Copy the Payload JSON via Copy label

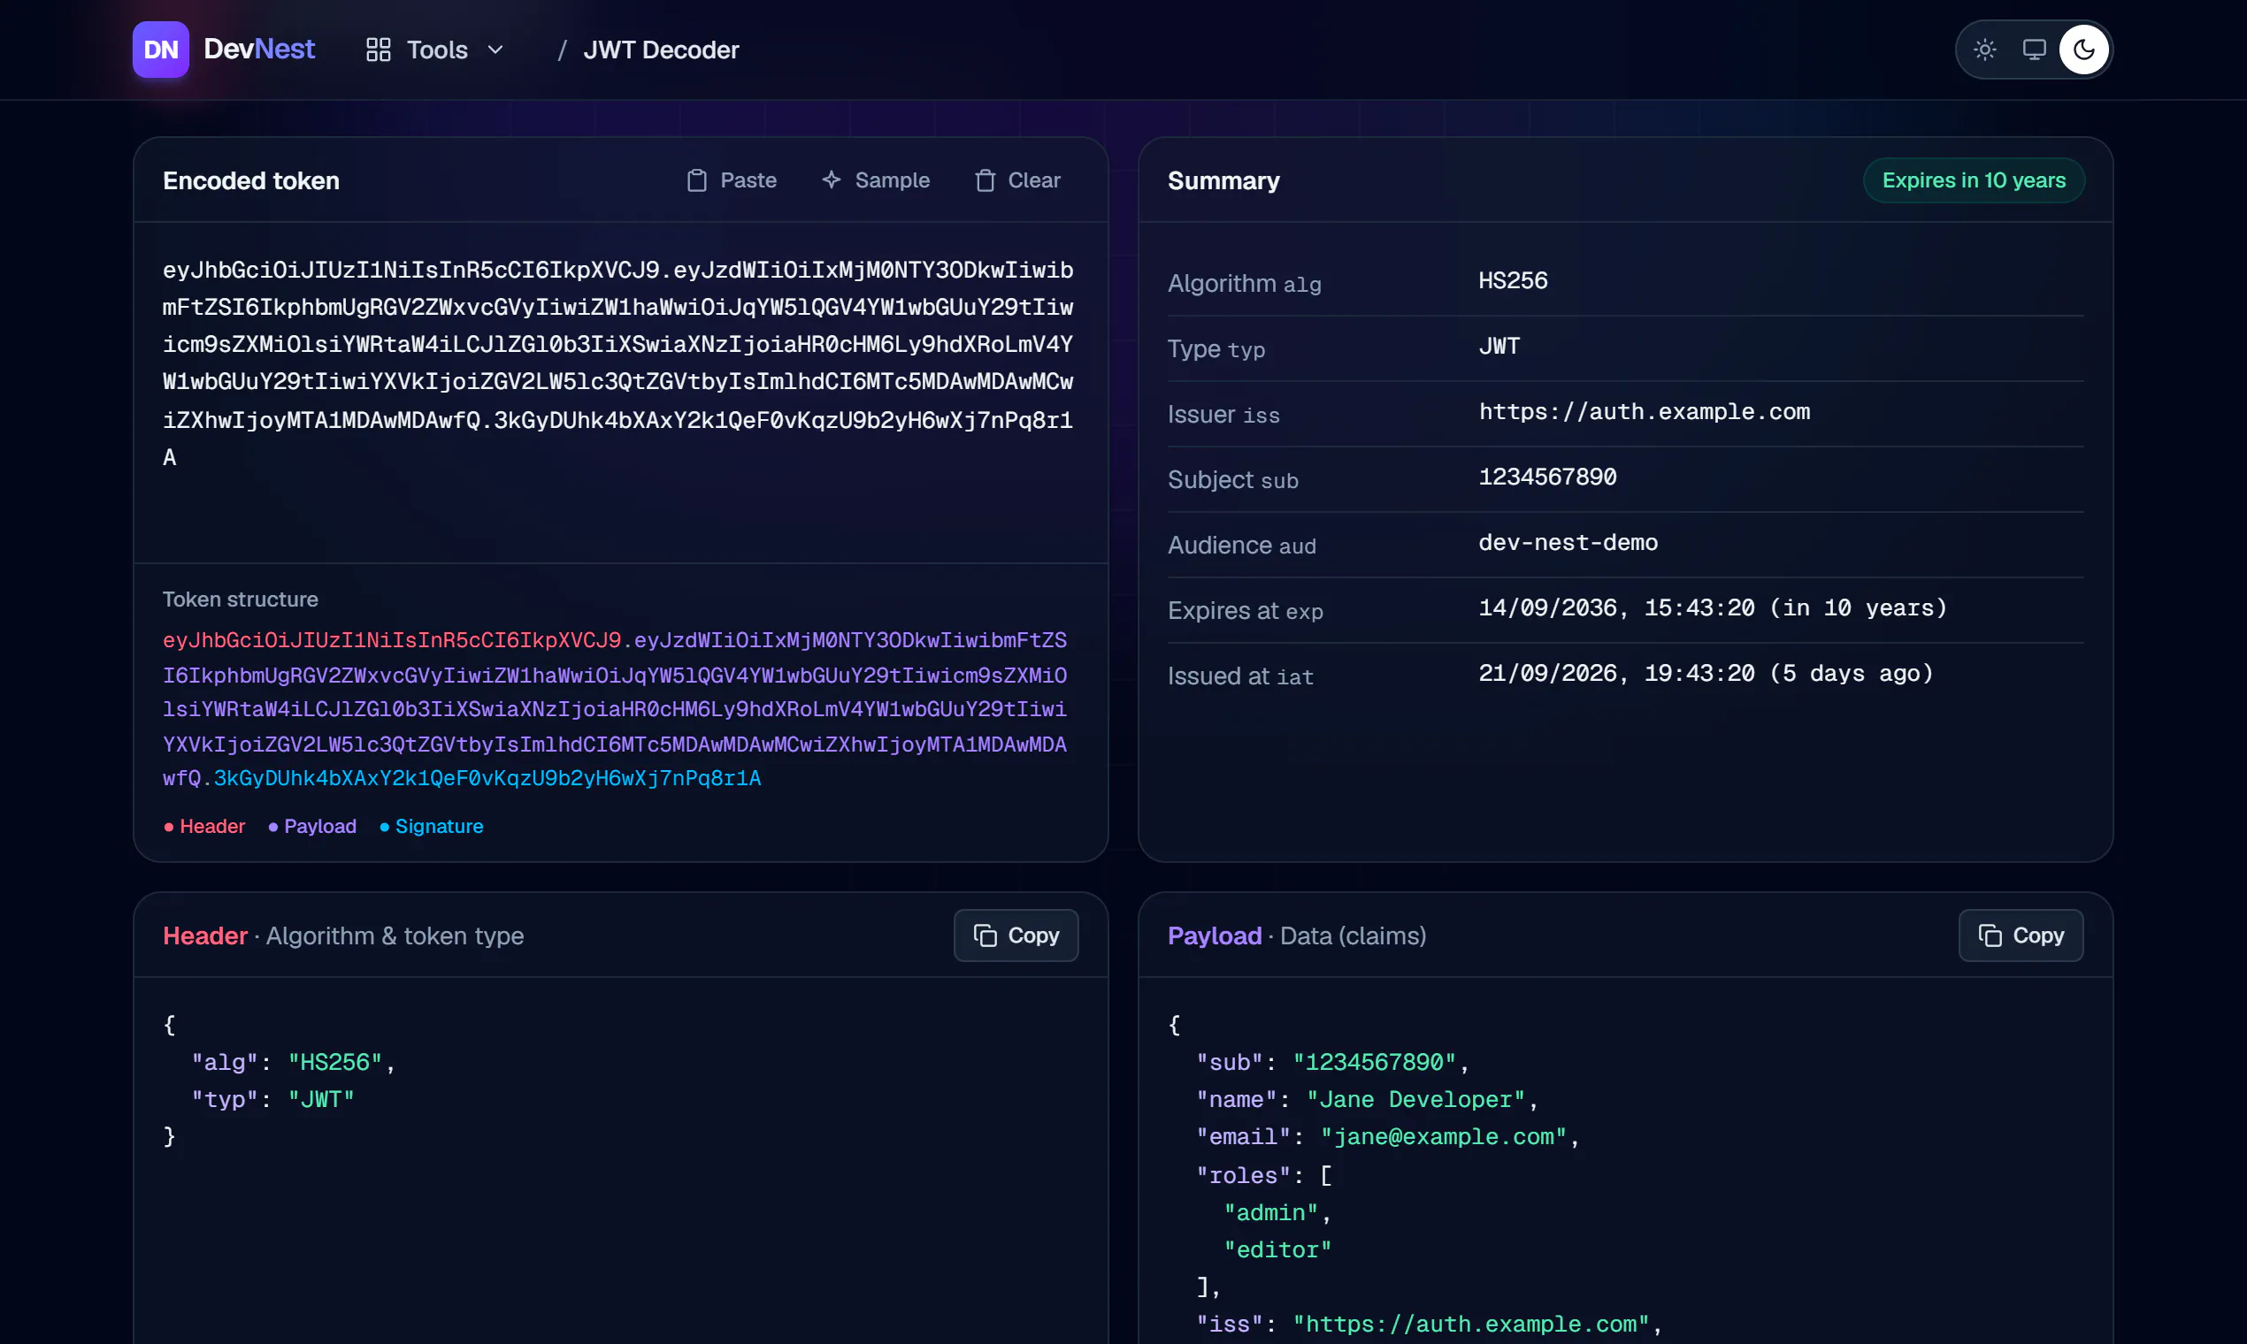[2037, 935]
